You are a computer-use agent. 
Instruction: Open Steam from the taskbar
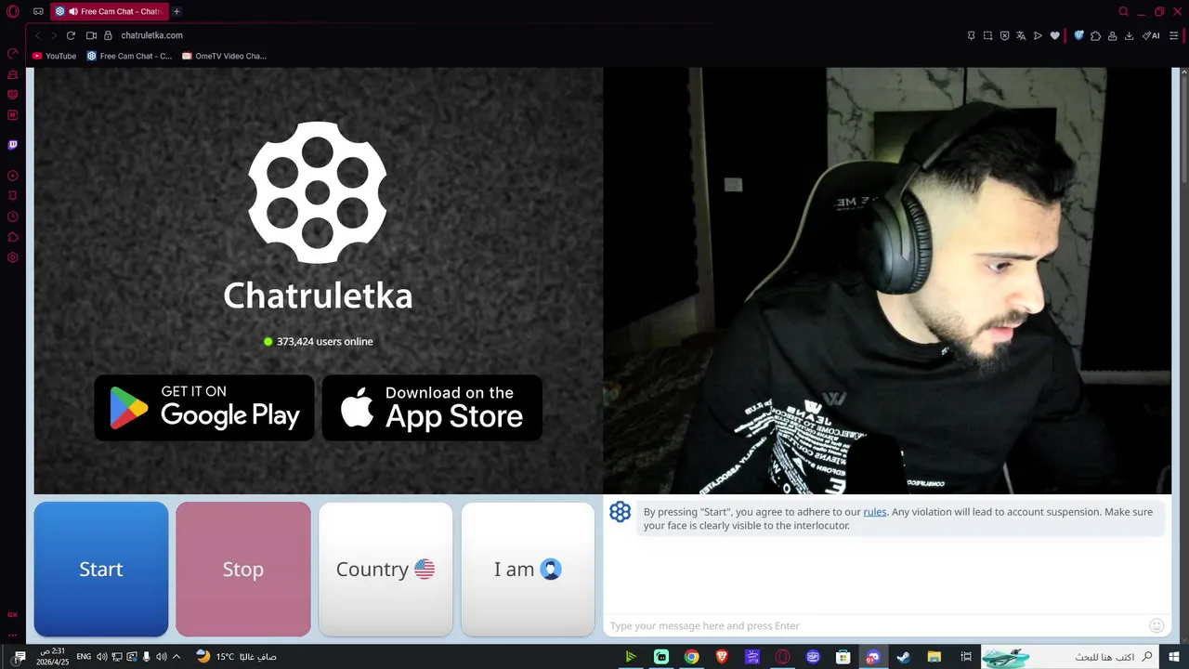[903, 657]
